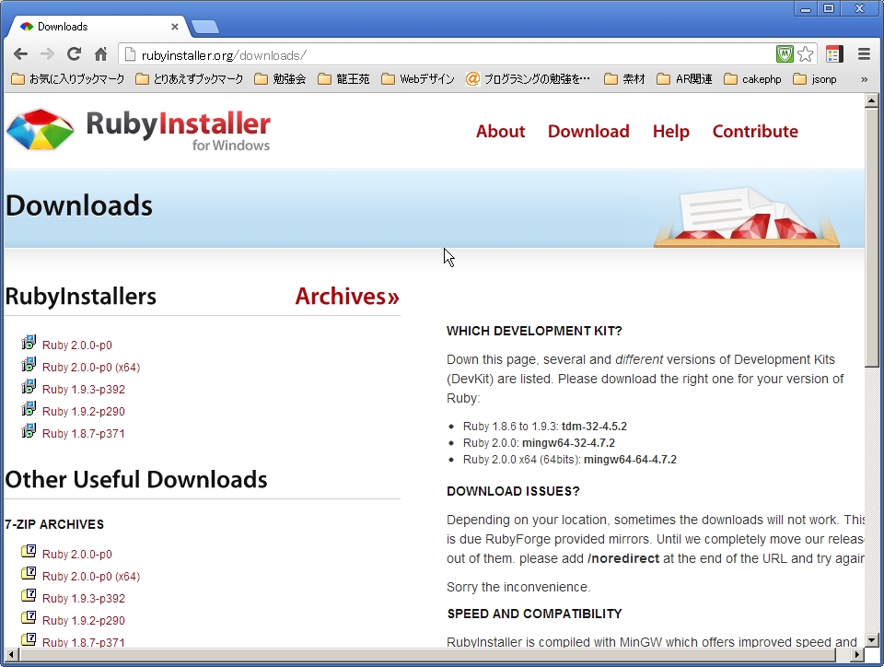
Task: Open the About navigation item
Action: 500,132
